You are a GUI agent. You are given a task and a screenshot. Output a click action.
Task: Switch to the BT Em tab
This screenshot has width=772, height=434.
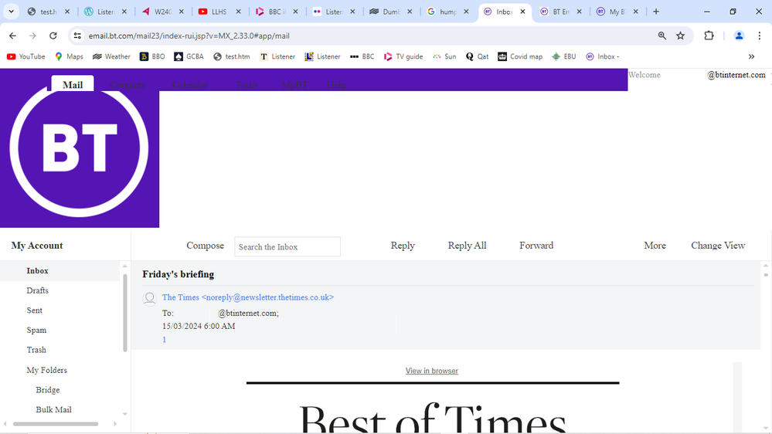(x=561, y=12)
